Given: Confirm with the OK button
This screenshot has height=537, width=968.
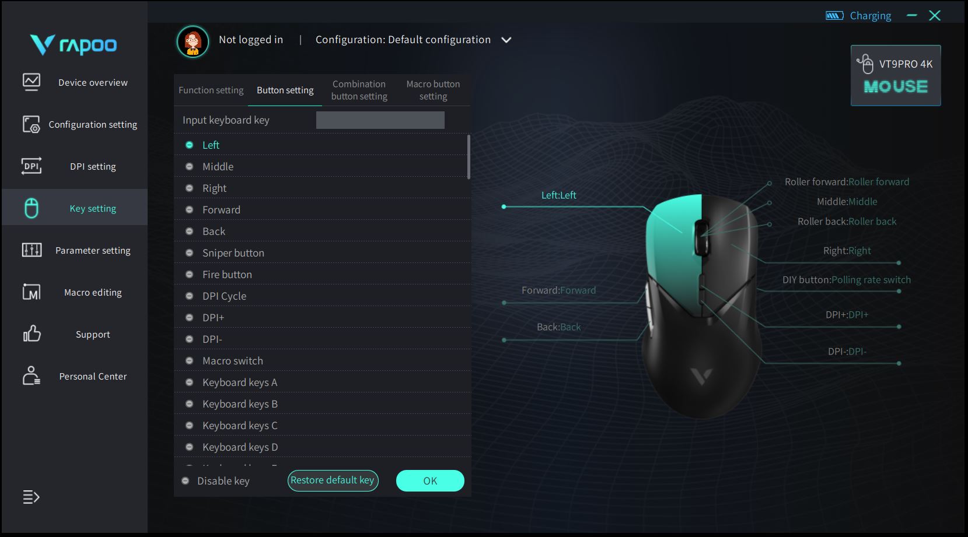Looking at the screenshot, I should click(430, 480).
